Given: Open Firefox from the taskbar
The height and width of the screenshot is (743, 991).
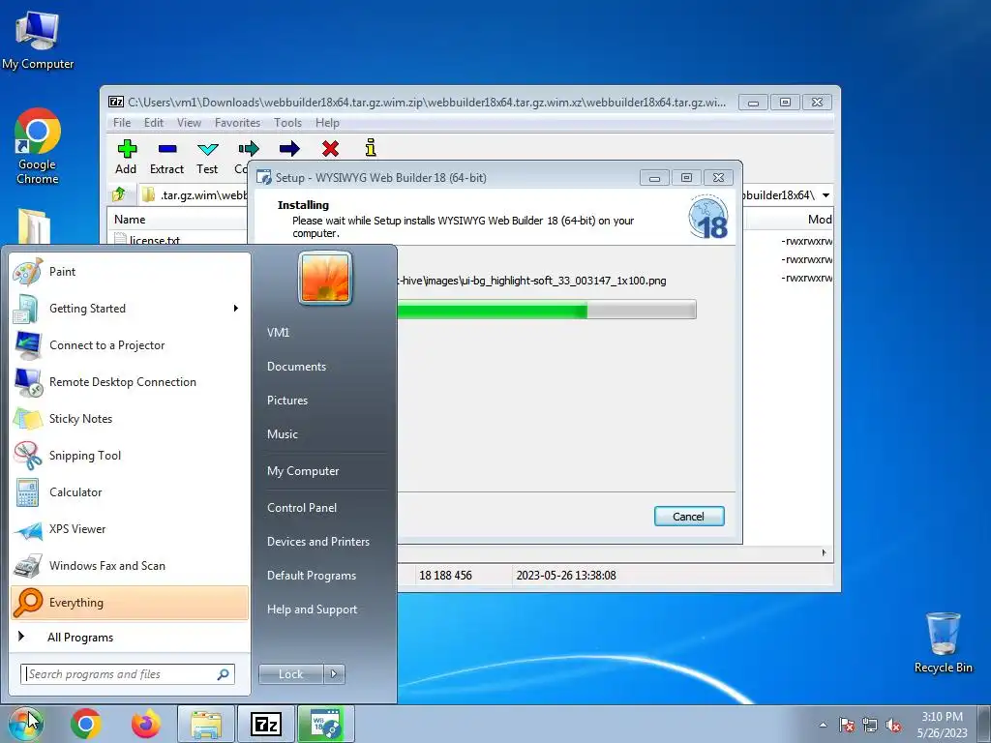Looking at the screenshot, I should click(146, 724).
